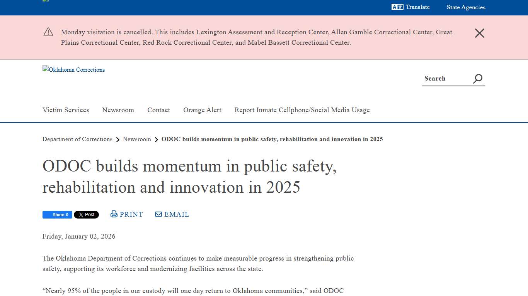Image resolution: width=528 pixels, height=296 pixels.
Task: Open the Newsroom menu item
Action: tap(118, 110)
